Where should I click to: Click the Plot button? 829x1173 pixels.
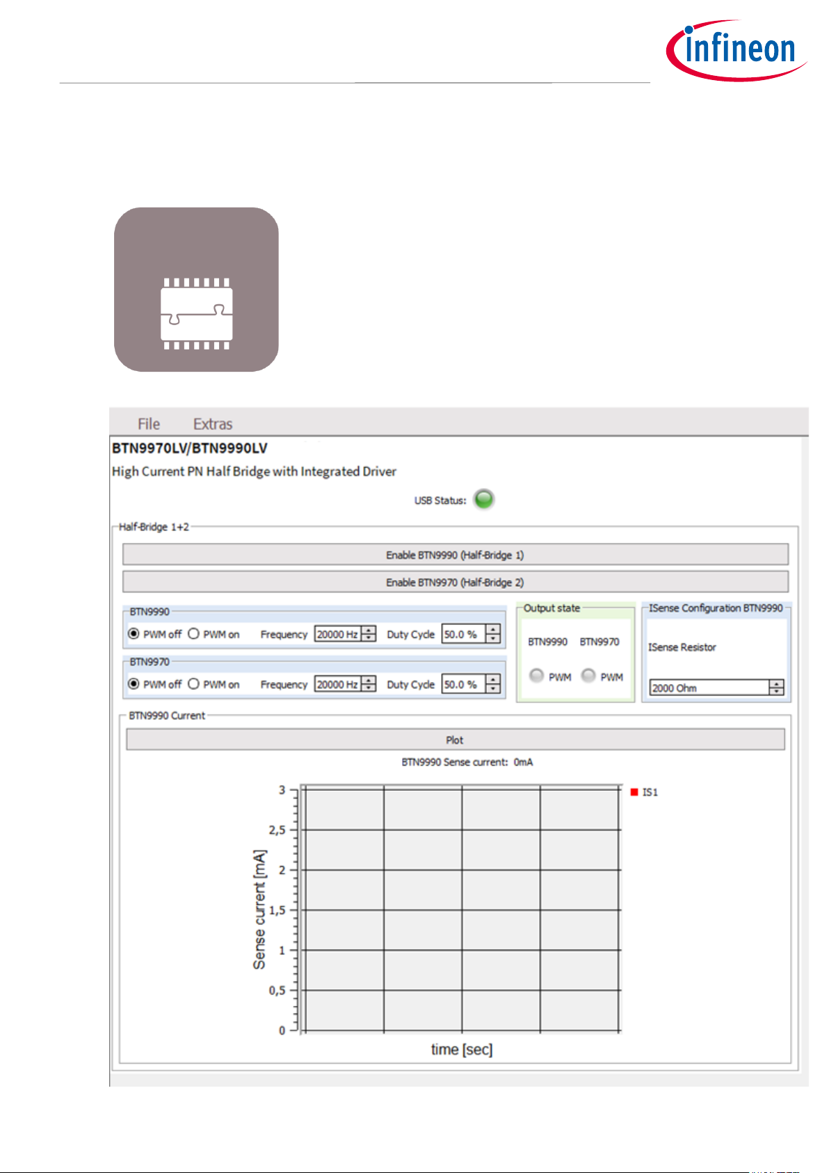455,740
